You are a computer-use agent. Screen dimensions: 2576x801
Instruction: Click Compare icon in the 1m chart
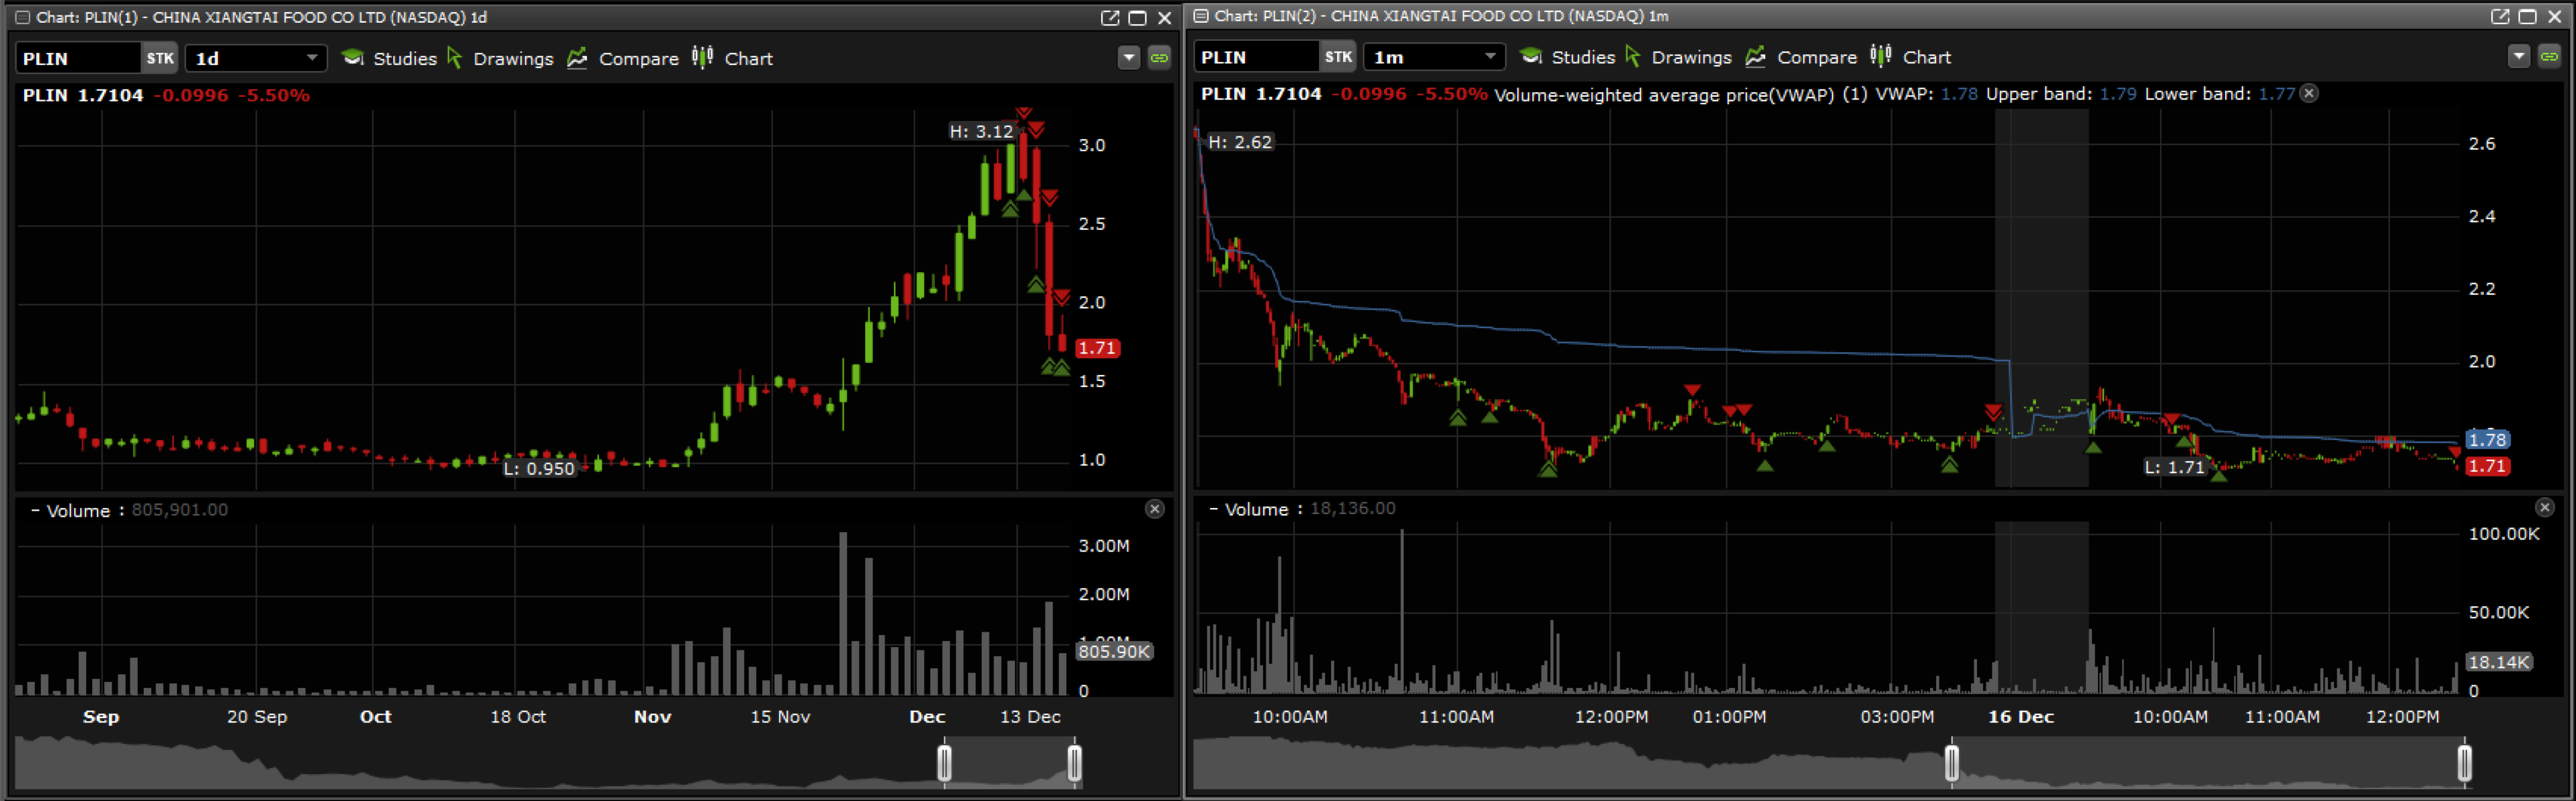click(x=1755, y=57)
